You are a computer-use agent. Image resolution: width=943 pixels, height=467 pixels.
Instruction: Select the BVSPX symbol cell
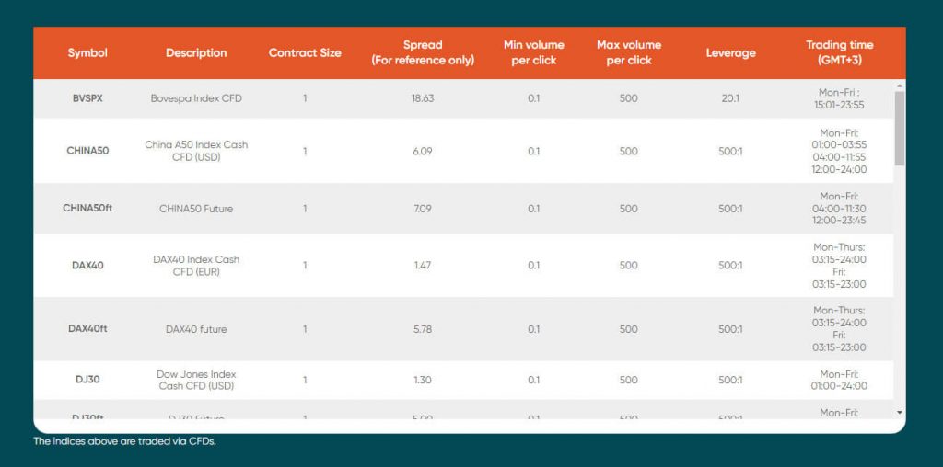pos(87,98)
